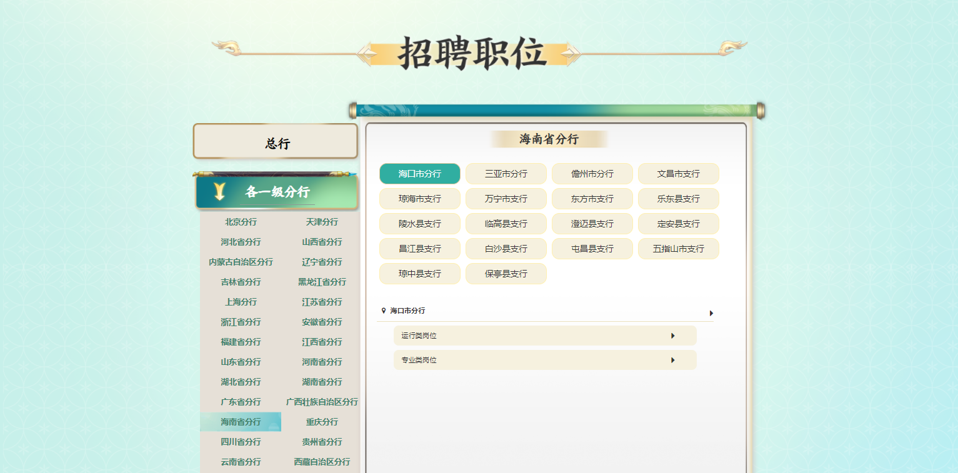Pick the 屯昌县支行 branch
Screen dimensions: 958x473
click(x=592, y=249)
